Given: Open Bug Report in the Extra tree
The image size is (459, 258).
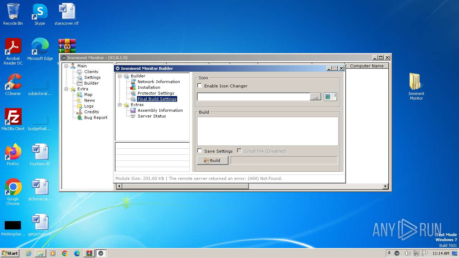Looking at the screenshot, I should pos(95,118).
